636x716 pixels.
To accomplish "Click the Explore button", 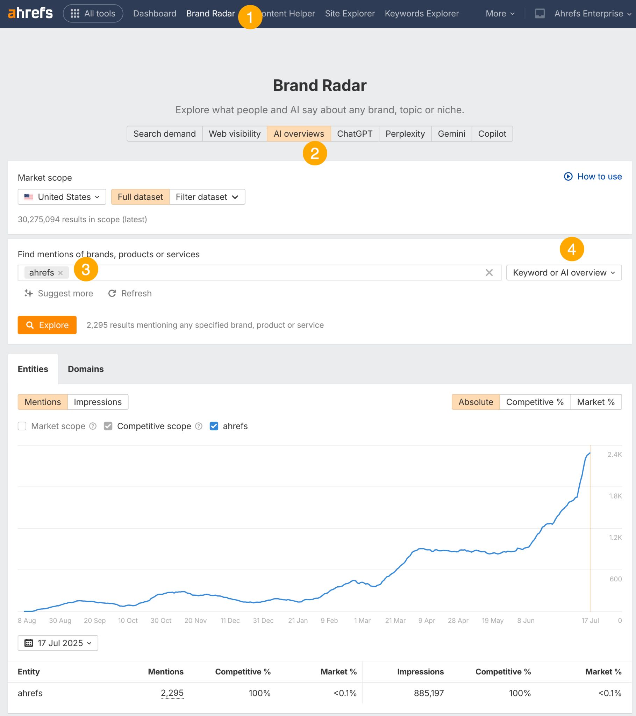I will pyautogui.click(x=47, y=325).
